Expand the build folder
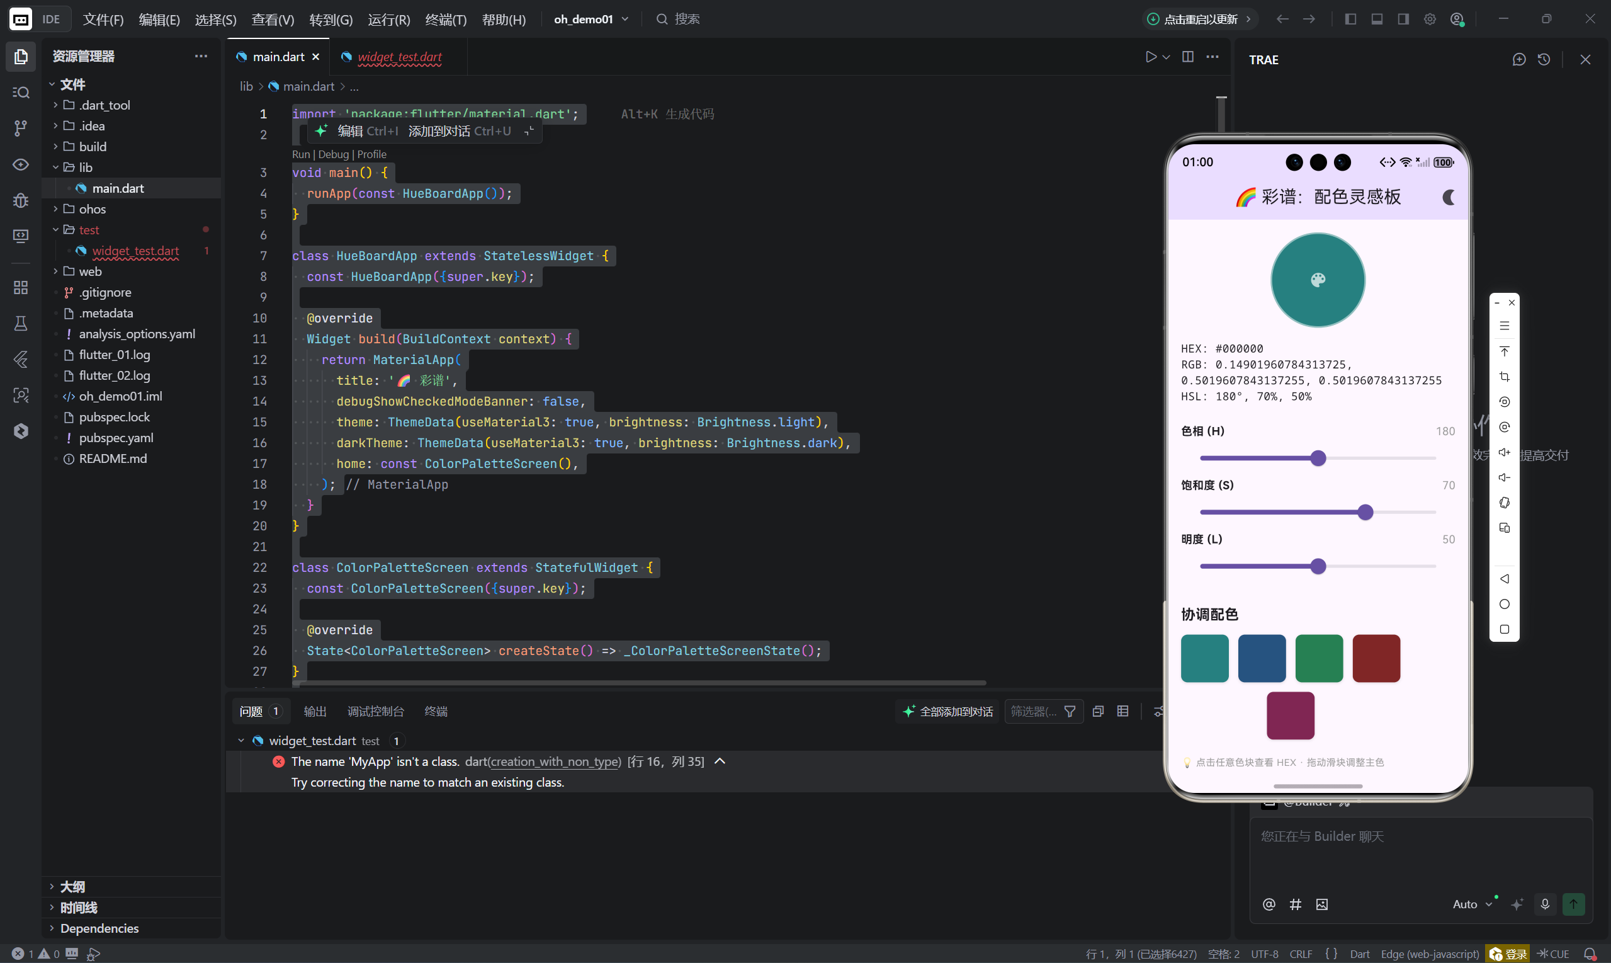This screenshot has width=1611, height=963. tap(93, 147)
